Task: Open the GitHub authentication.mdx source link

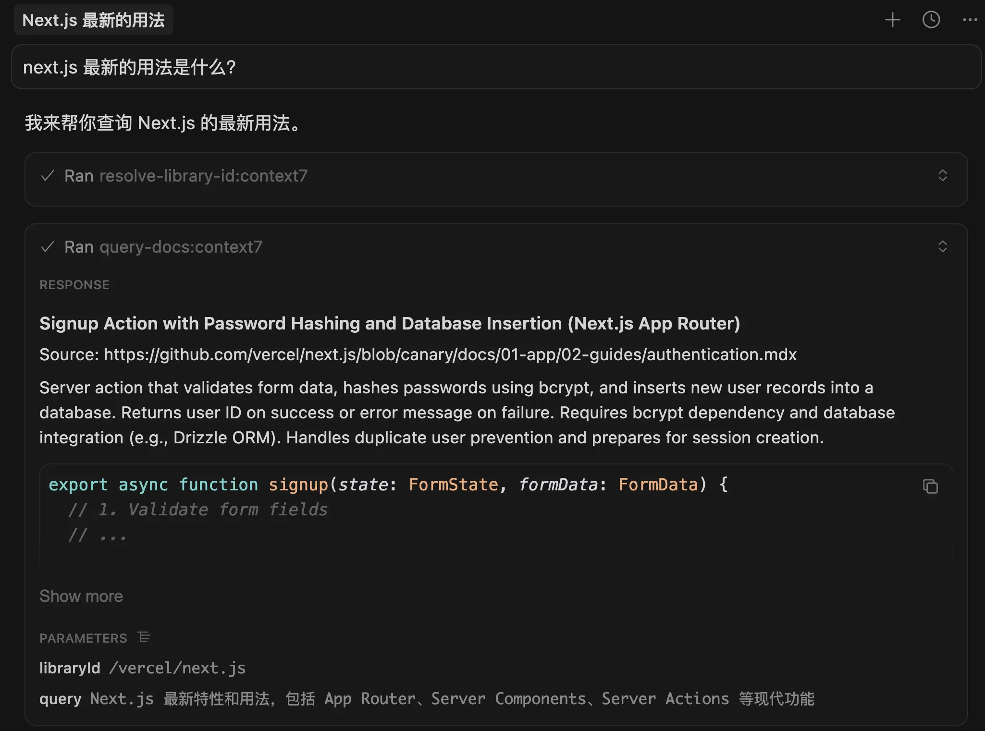Action: [450, 354]
